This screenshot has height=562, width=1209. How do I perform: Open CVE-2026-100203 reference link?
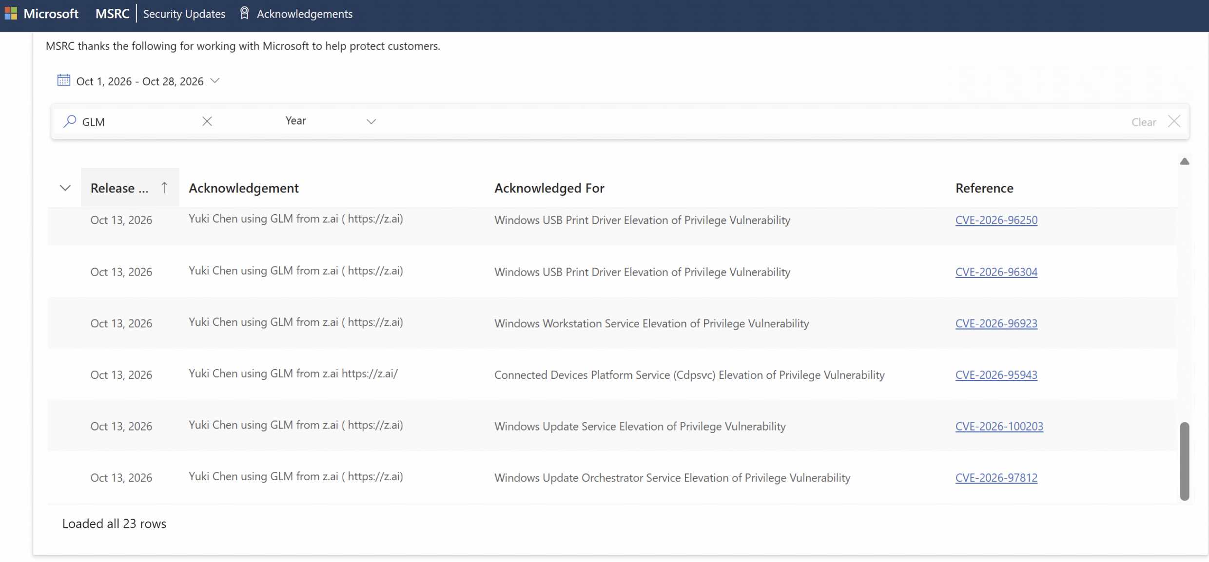pyautogui.click(x=999, y=426)
